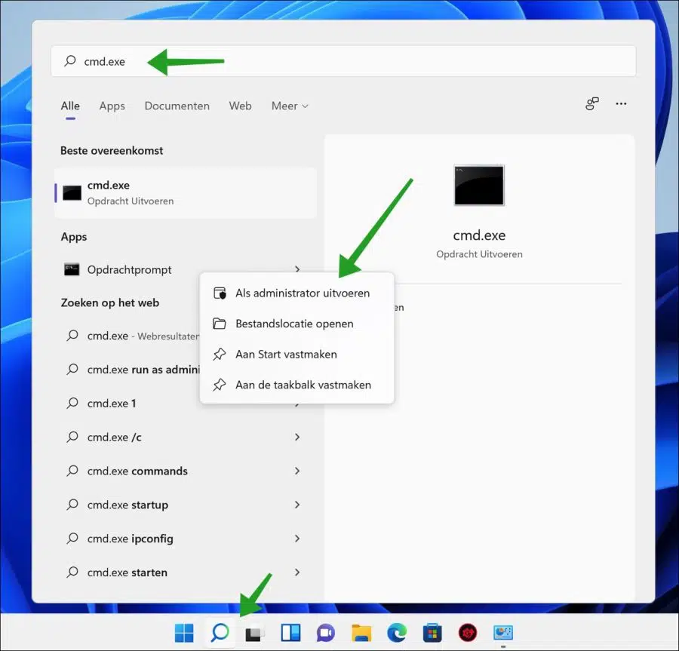This screenshot has height=651, width=679.
Task: Click the red round app icon in taskbar
Action: click(468, 633)
